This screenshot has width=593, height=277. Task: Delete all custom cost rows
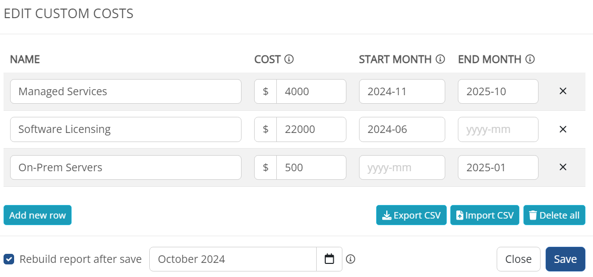[554, 215]
